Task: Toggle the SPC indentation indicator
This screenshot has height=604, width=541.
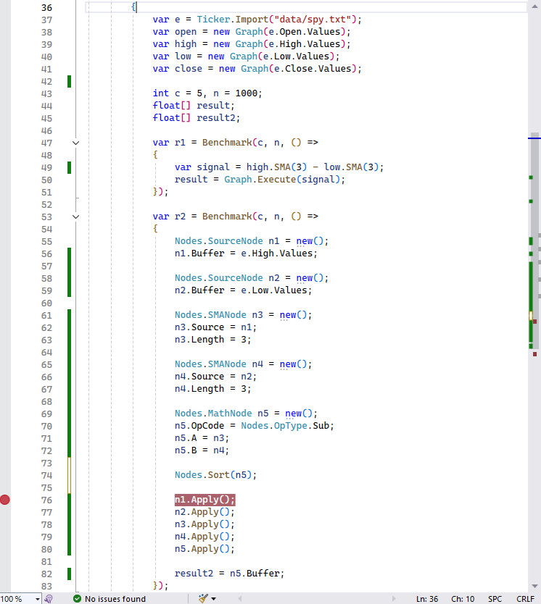Action: click(495, 599)
